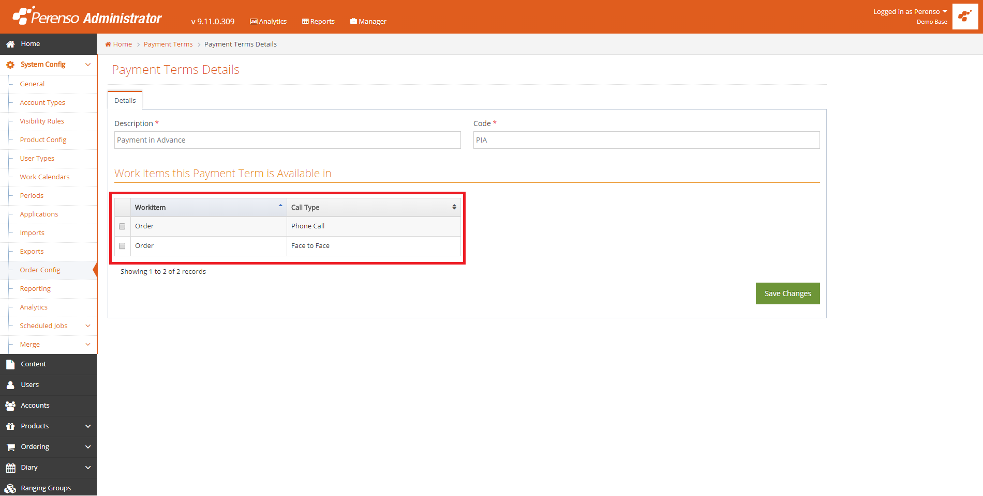Click the Description input field
The width and height of the screenshot is (983, 496).
click(288, 140)
